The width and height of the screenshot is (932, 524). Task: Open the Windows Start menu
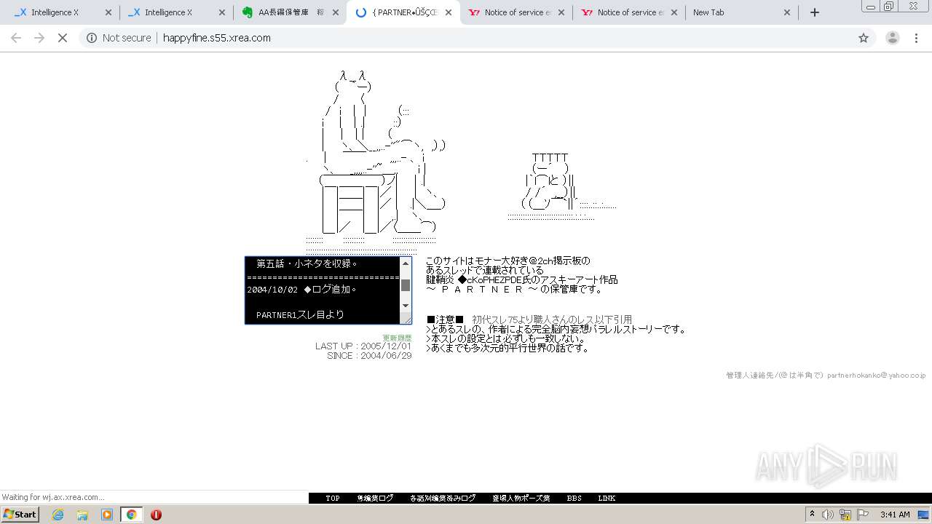[20, 515]
